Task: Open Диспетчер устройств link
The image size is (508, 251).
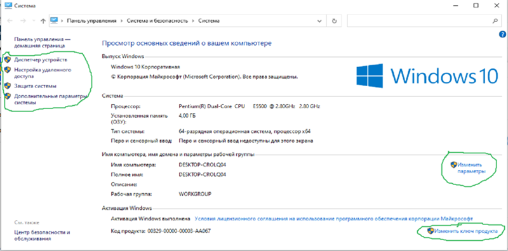Action: [x=41, y=60]
